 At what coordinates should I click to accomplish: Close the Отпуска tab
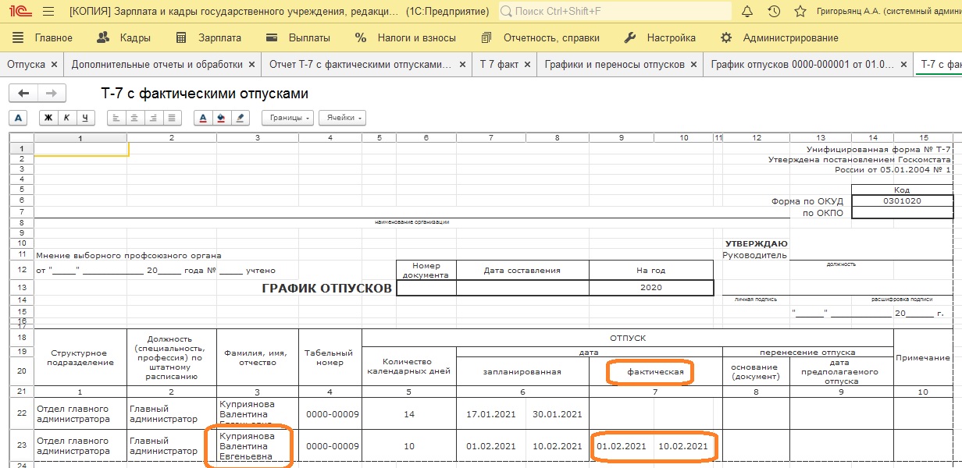point(53,65)
